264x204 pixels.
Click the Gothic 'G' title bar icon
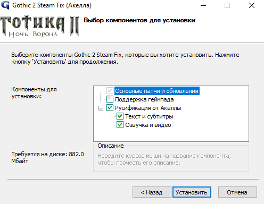click(x=5, y=5)
